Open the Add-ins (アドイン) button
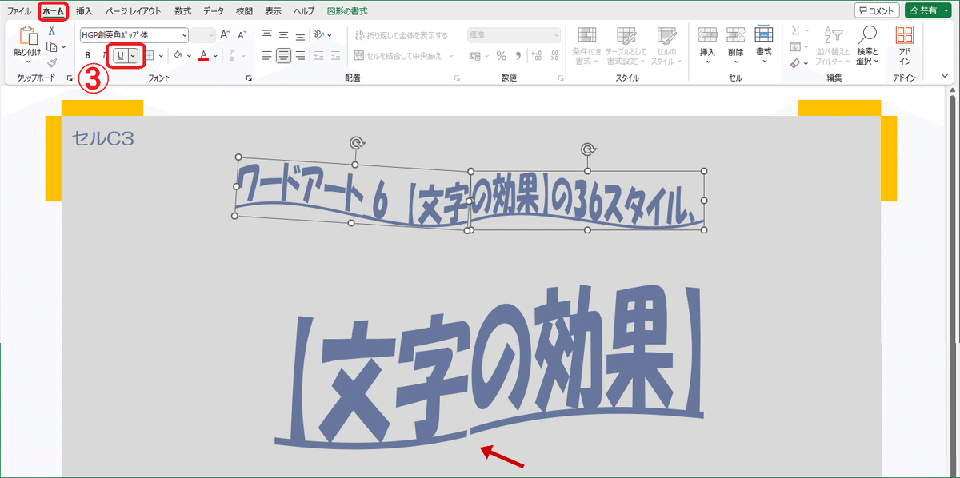Viewport: 960px width, 478px height. click(x=905, y=46)
